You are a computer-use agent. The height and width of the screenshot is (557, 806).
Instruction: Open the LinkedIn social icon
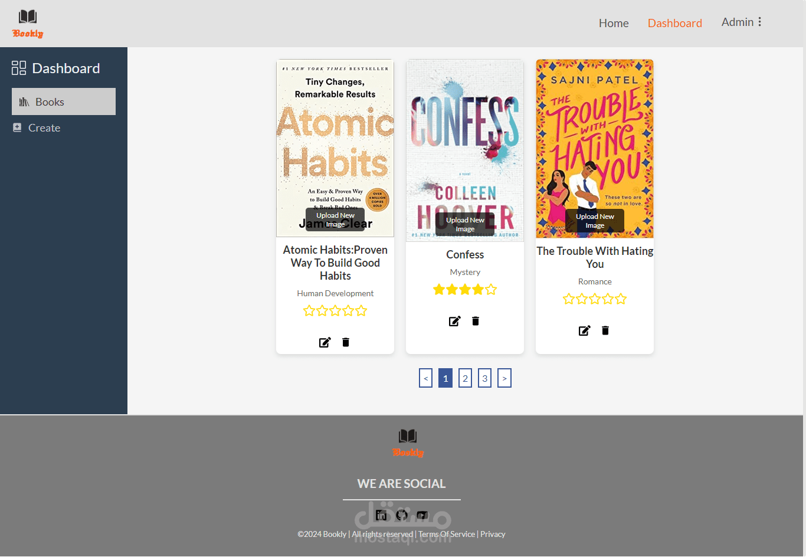(381, 515)
